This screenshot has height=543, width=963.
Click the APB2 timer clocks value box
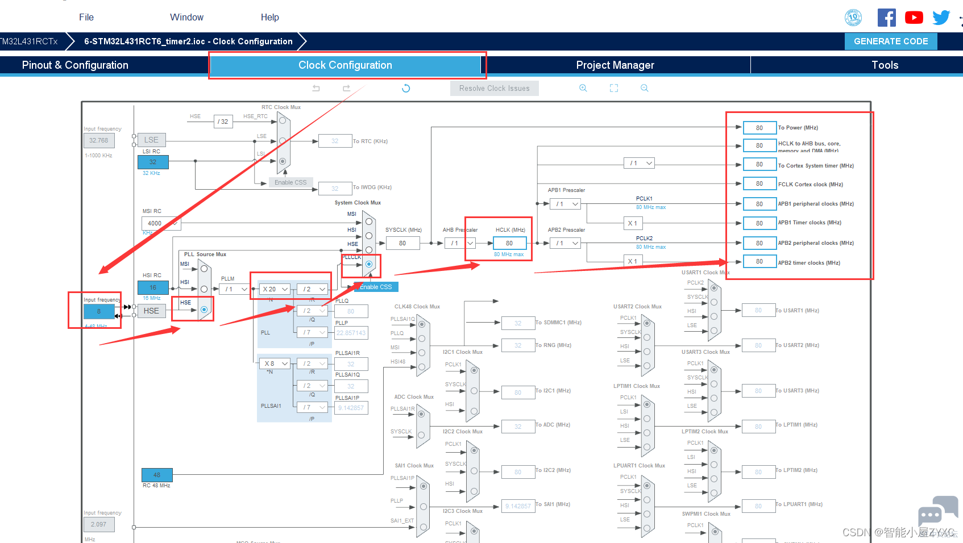[x=759, y=261]
